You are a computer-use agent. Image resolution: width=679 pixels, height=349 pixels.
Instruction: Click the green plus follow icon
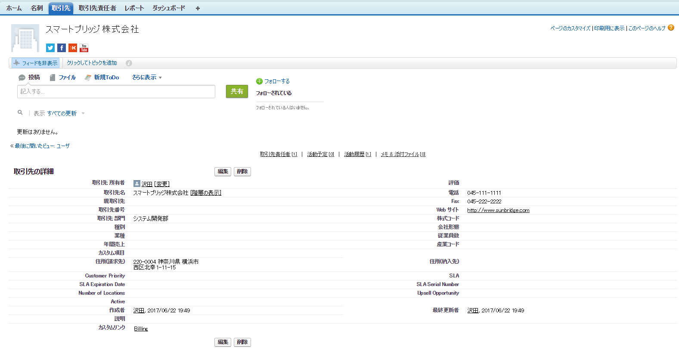pos(259,81)
